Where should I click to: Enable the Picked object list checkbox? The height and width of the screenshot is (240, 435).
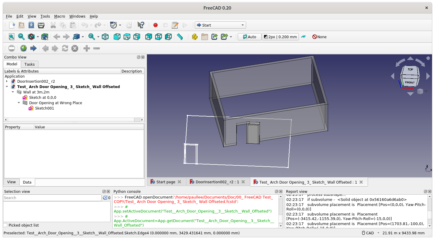tap(5, 225)
